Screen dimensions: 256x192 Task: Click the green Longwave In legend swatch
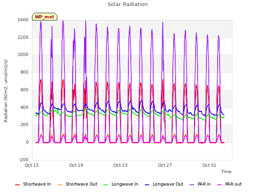click(106, 185)
